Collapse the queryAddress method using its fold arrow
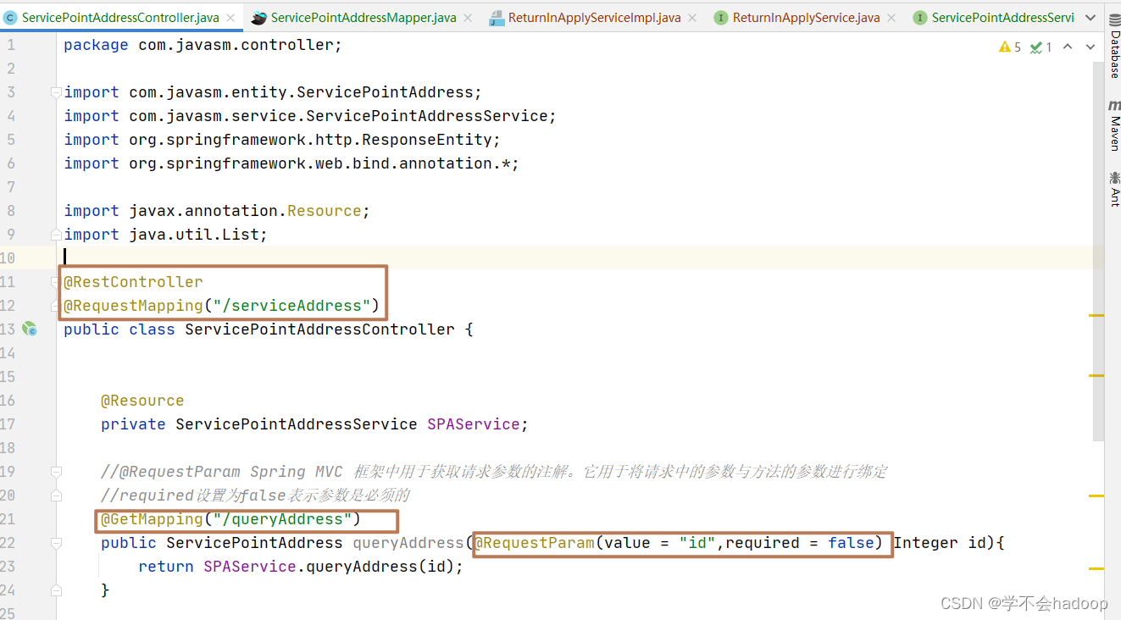Image resolution: width=1121 pixels, height=620 pixels. pos(56,542)
